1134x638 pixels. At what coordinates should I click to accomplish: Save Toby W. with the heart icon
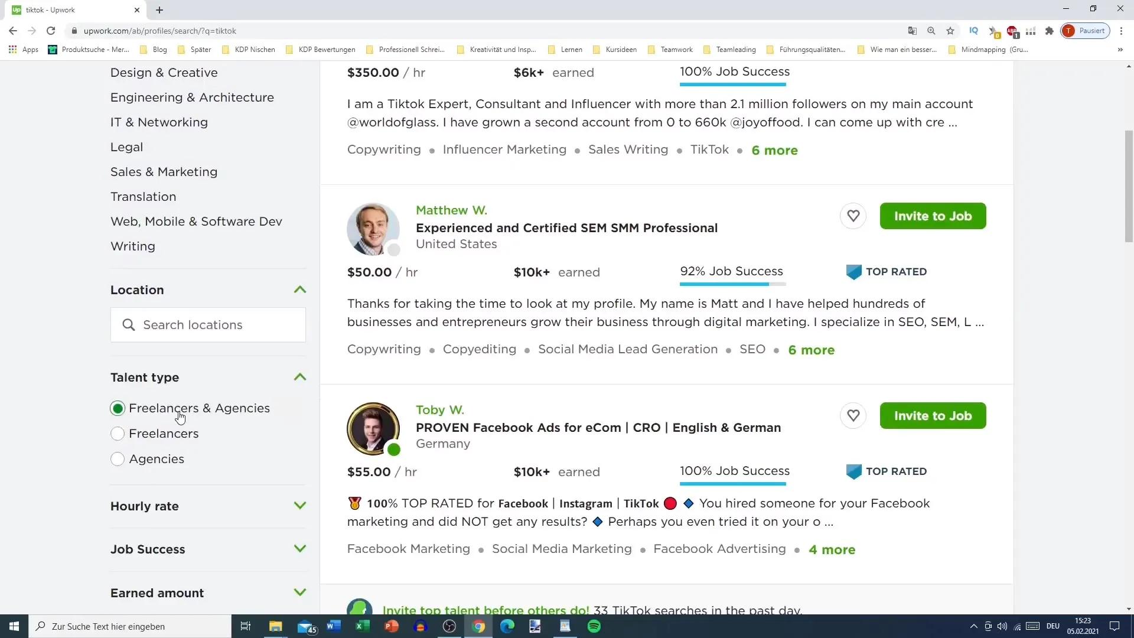(853, 416)
